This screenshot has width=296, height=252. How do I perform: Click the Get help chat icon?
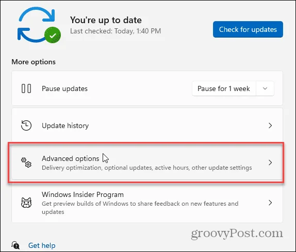(x=15, y=245)
